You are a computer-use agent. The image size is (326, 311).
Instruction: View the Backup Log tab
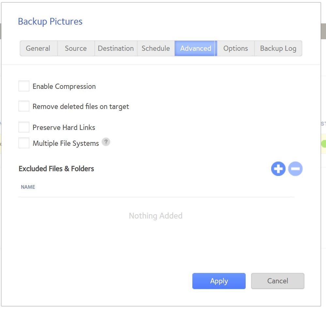278,48
